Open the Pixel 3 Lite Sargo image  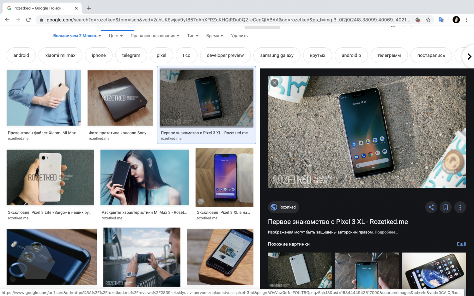(x=50, y=177)
